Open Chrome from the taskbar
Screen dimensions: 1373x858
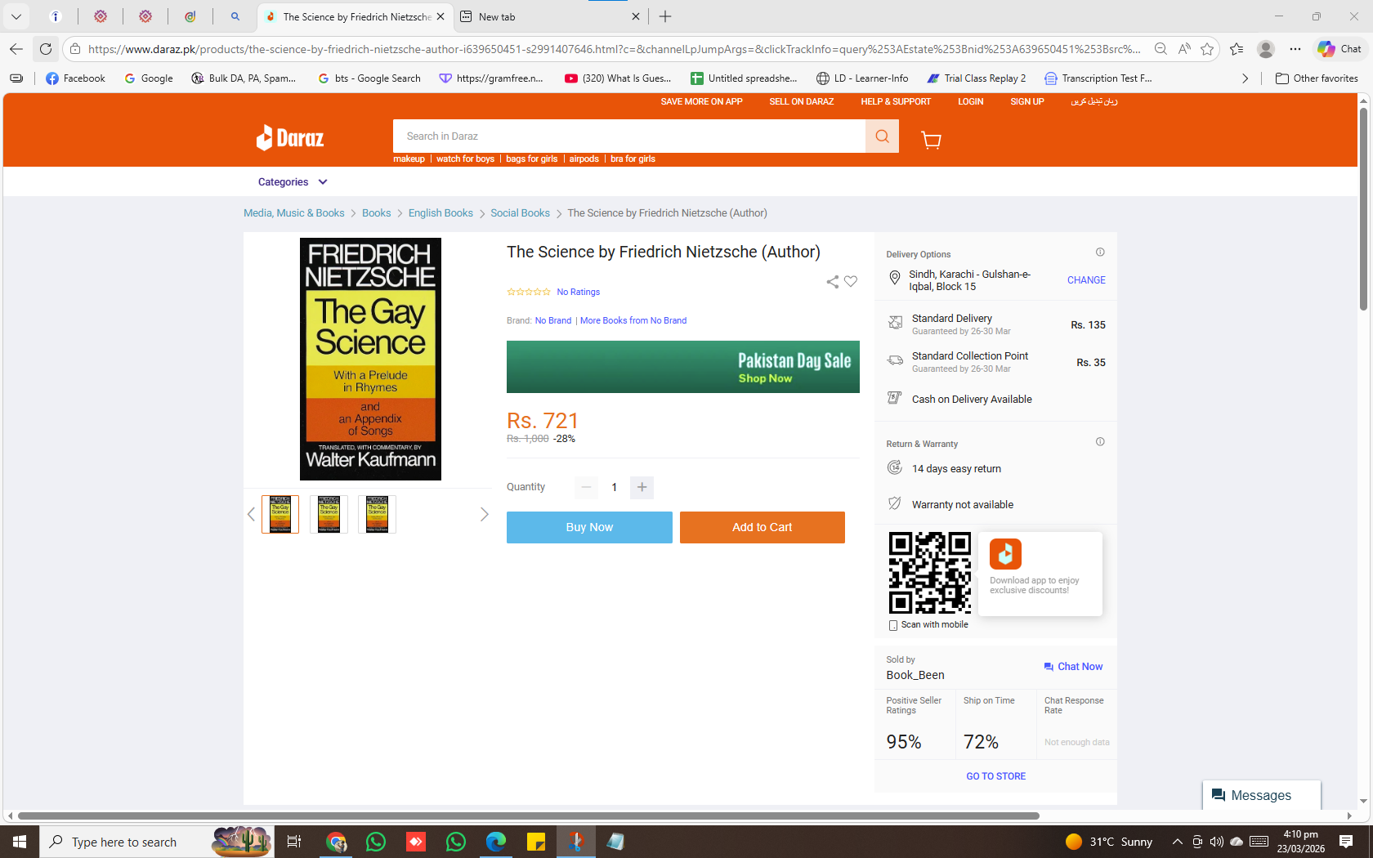pos(336,842)
